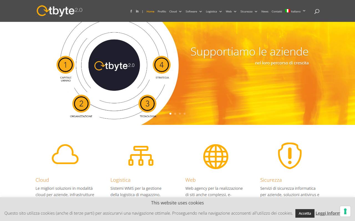This screenshot has width=355, height=221.
Task: Open the Facebook social icon
Action: [131, 11]
